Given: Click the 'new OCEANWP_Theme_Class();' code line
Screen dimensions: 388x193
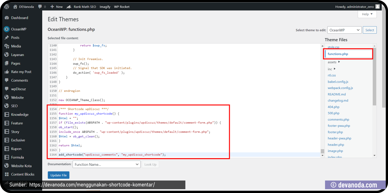Looking at the screenshot, I should [x=82, y=100].
